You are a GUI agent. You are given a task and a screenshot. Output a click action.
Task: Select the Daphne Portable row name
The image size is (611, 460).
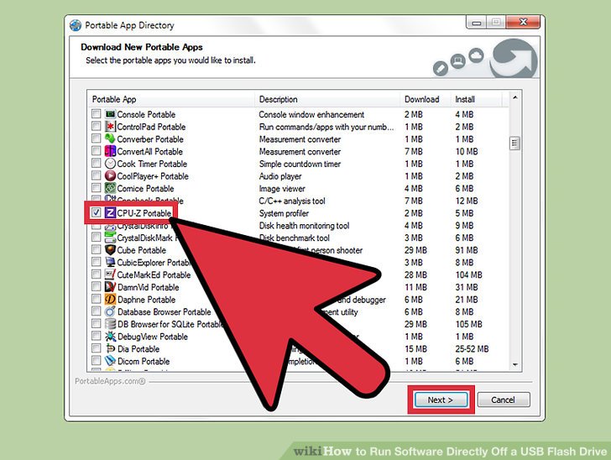(147, 300)
